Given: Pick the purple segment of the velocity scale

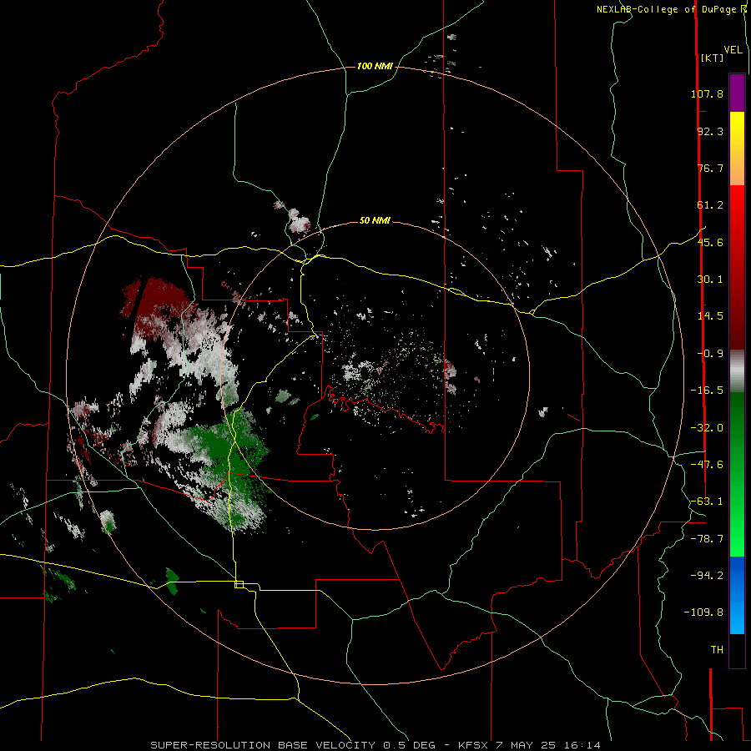Looking at the screenshot, I should point(737,93).
